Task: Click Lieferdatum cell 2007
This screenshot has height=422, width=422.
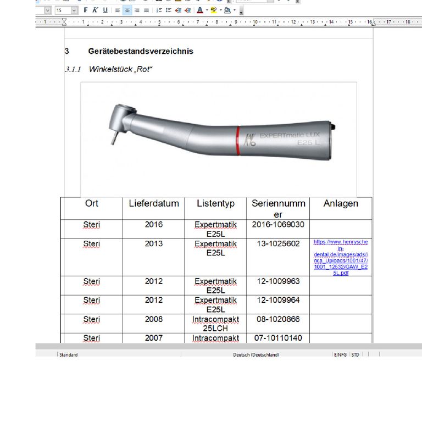Action: point(154,338)
